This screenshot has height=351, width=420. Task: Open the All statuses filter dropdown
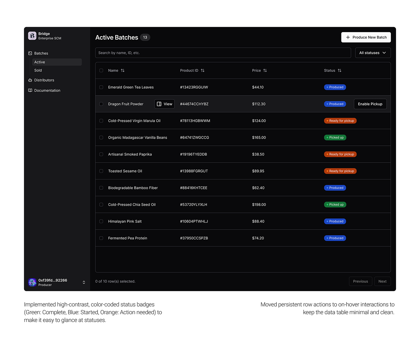coord(373,53)
